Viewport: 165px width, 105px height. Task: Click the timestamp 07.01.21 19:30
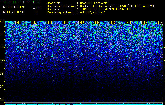(x=13, y=12)
